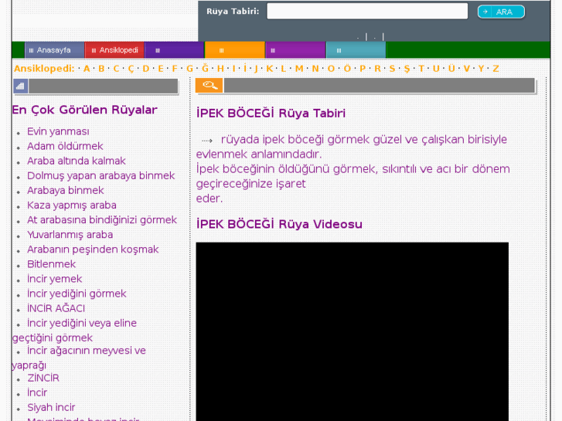Viewport: 562px width, 421px height.
Task: Select letter L in the Ansiklopedi index
Action: click(x=283, y=69)
